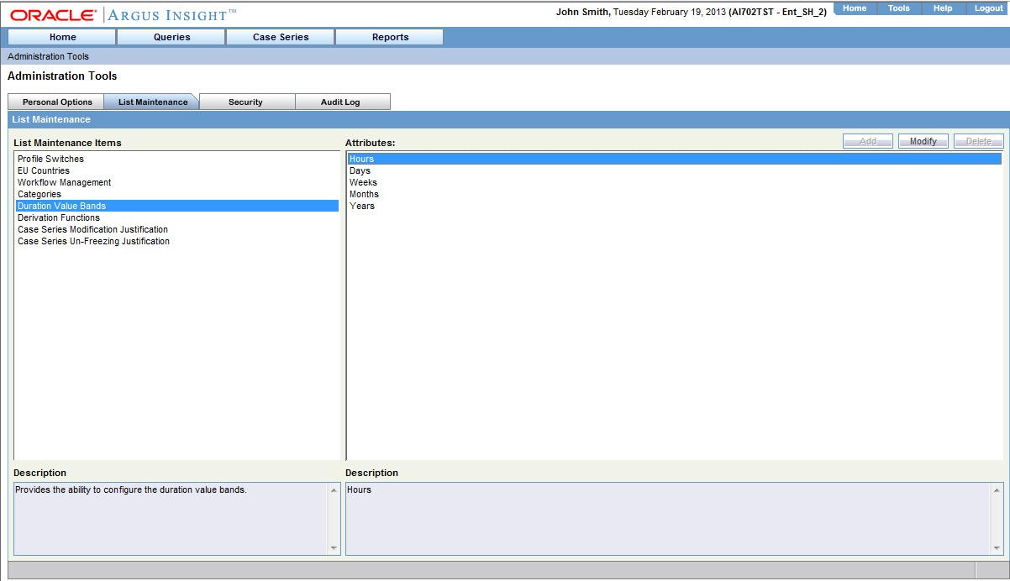The width and height of the screenshot is (1010, 581).
Task: Click the Home link in top-right header
Action: coord(855,8)
